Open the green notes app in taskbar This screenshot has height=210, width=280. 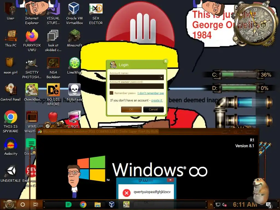68,205
